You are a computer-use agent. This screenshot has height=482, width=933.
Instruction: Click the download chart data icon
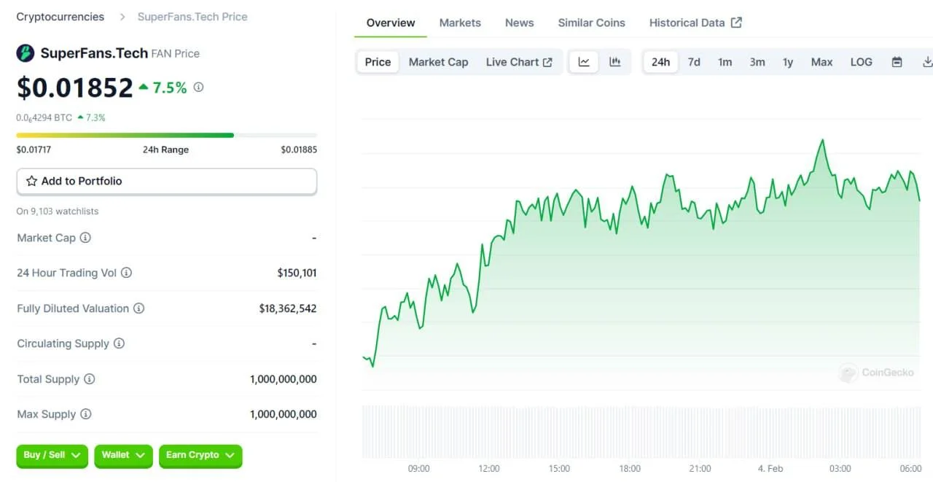tap(927, 62)
